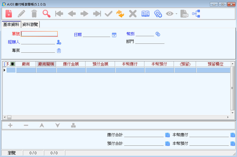Click grid column dropdown arrow in header
Image resolution: width=237 pixels, height=157 pixels.
click(13, 64)
